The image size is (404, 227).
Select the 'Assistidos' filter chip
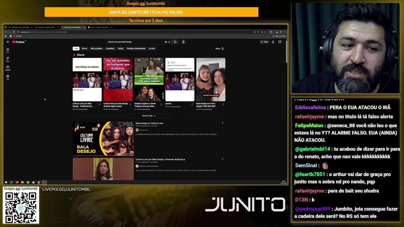pos(110,49)
